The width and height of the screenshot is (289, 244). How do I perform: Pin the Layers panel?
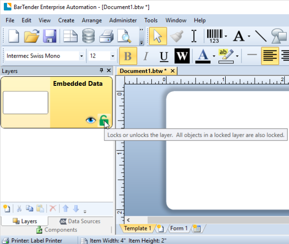[101, 70]
